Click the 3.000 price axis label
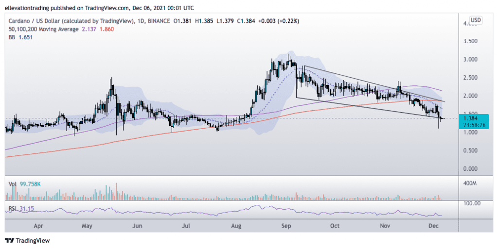The width and height of the screenshot is (498, 249). [471, 60]
